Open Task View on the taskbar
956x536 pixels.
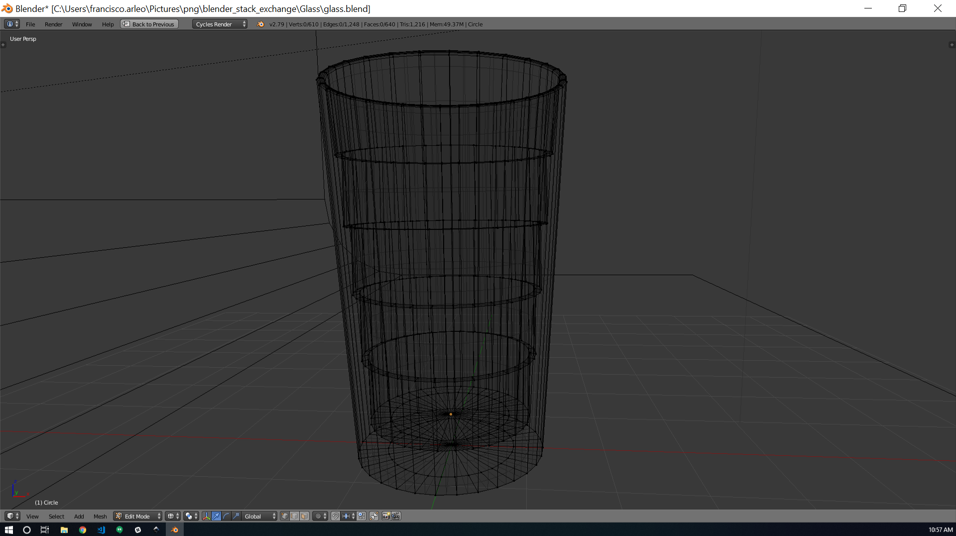click(45, 530)
